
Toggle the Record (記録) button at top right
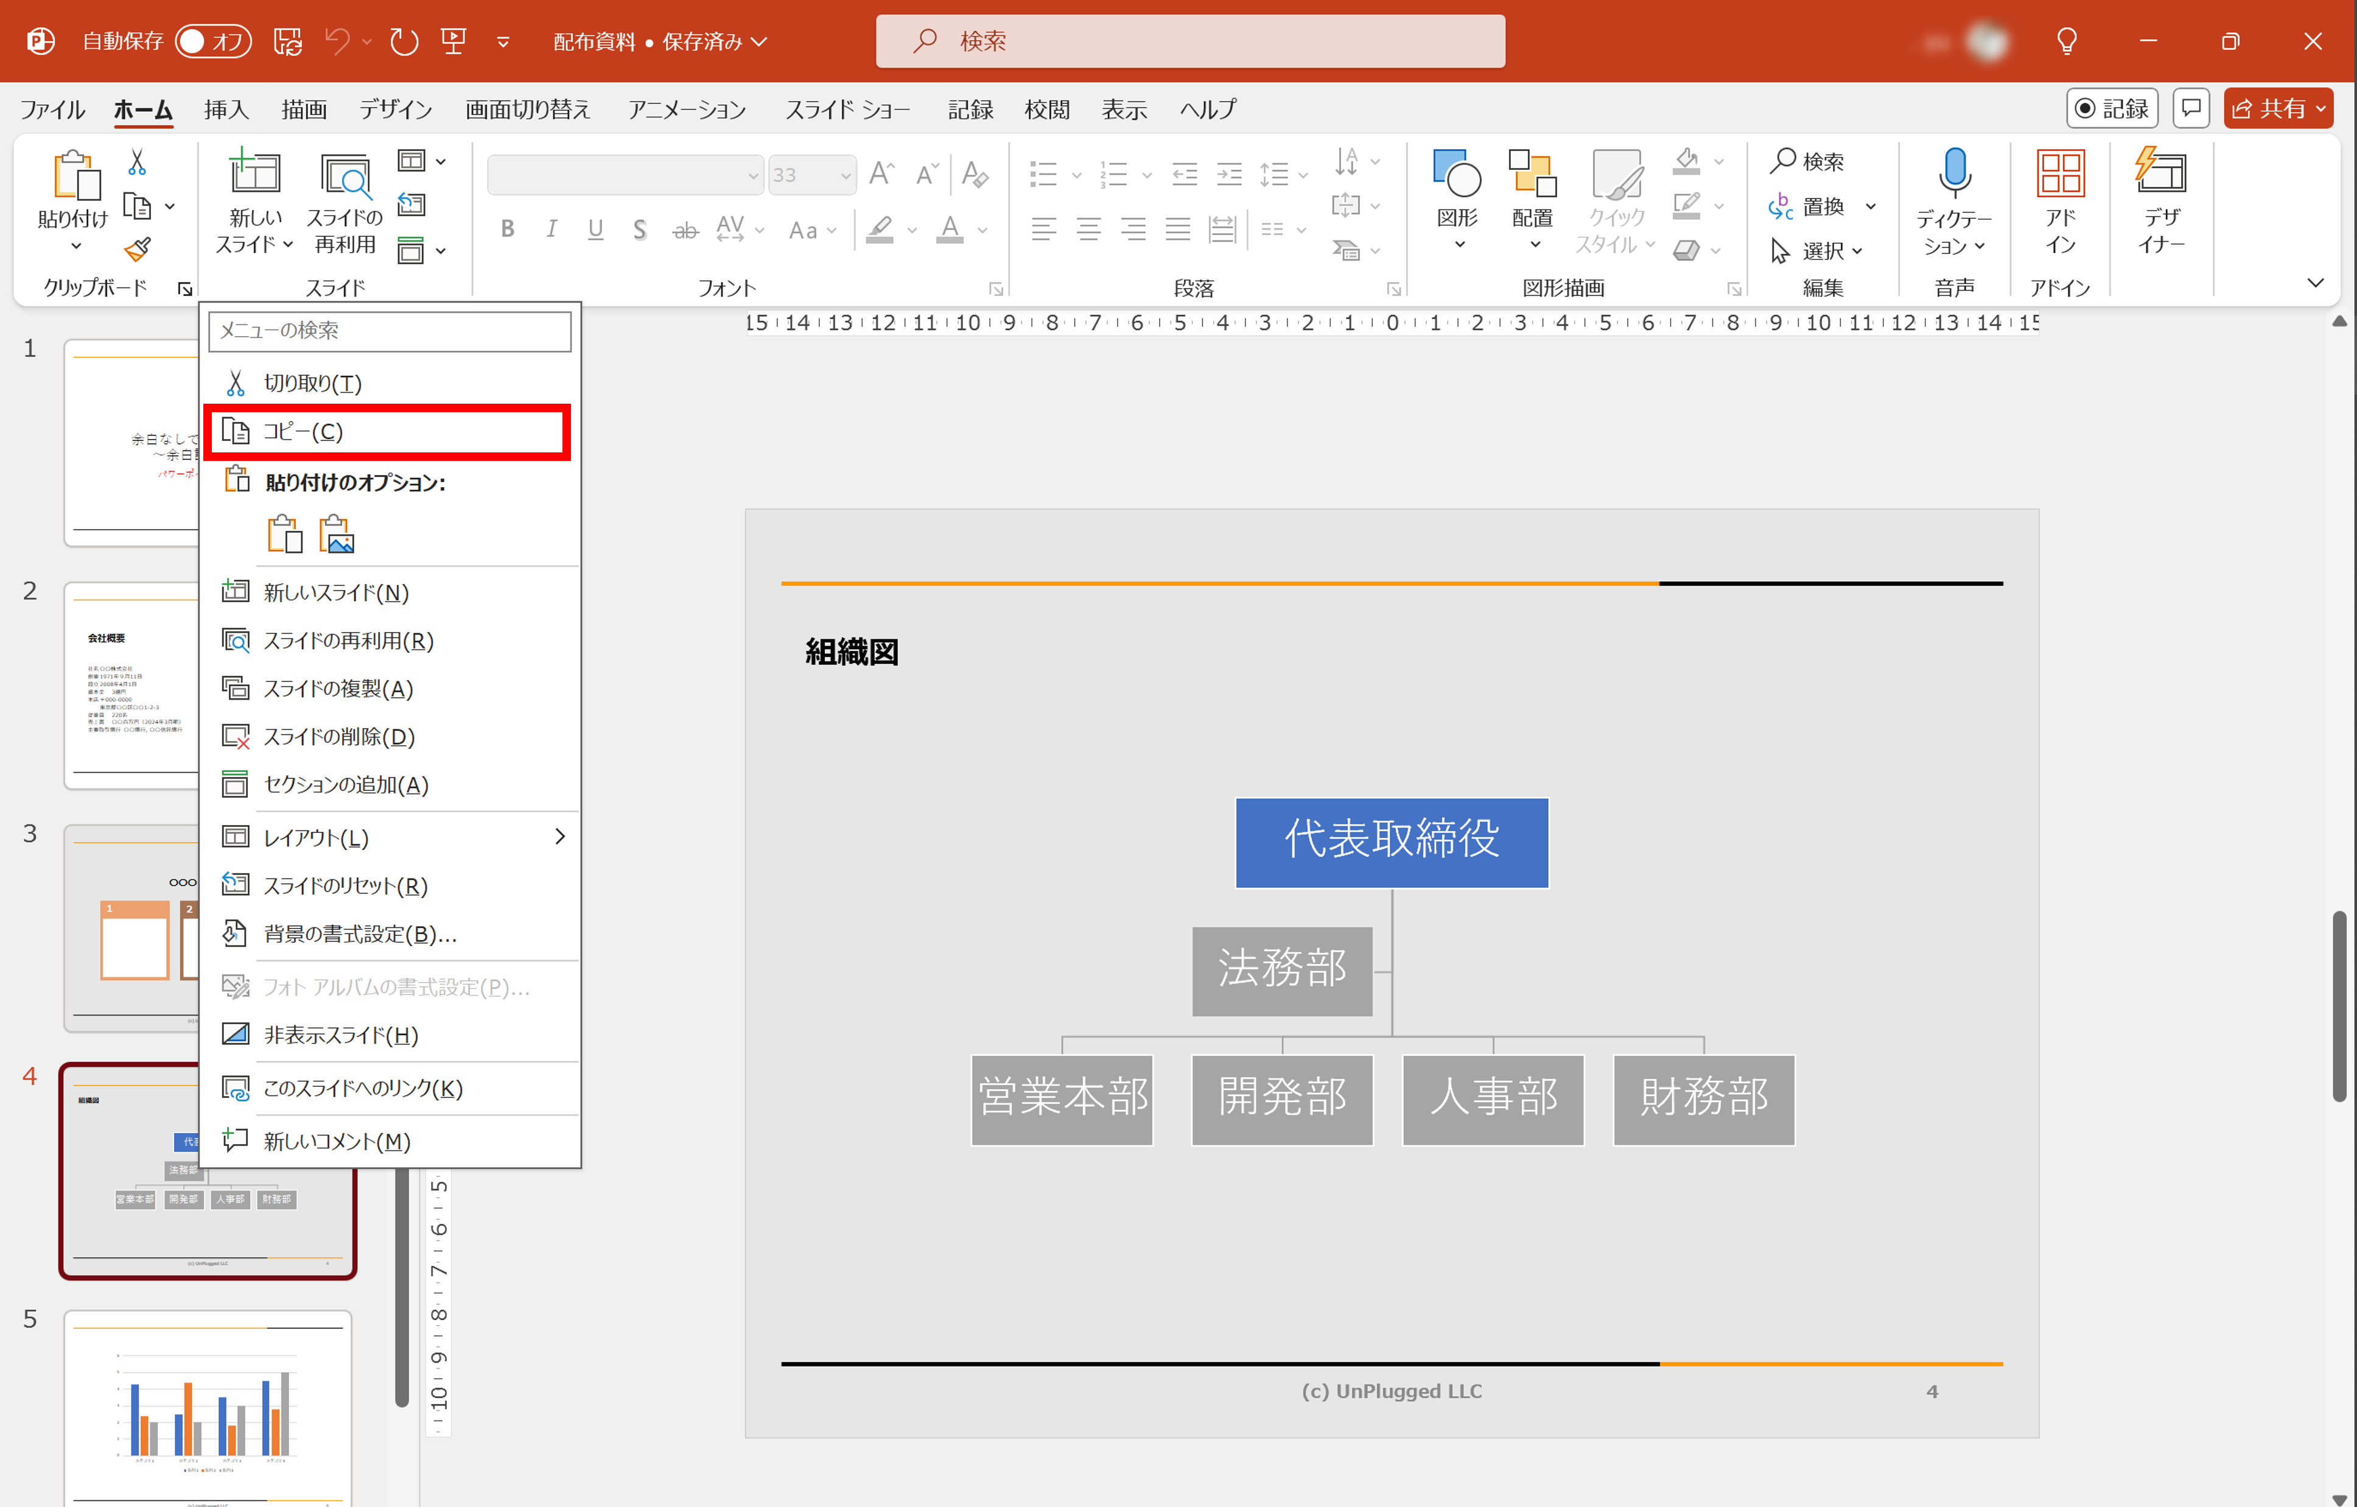point(2111,109)
